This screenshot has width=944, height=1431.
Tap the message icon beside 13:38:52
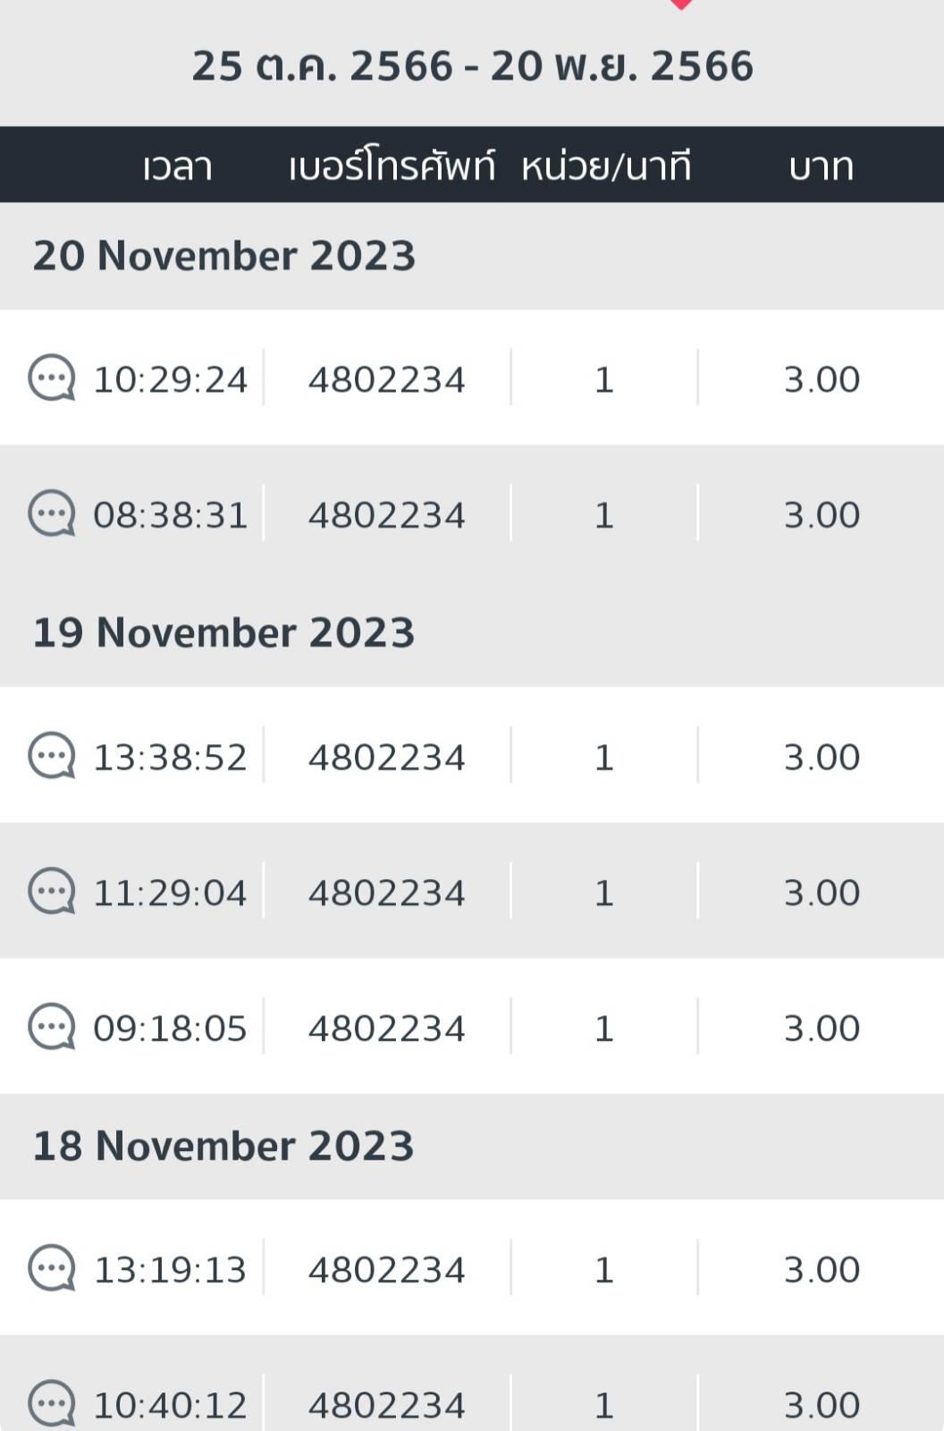tap(52, 757)
